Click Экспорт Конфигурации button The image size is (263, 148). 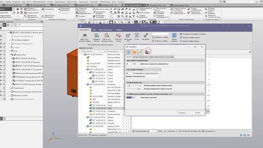(x=190, y=37)
